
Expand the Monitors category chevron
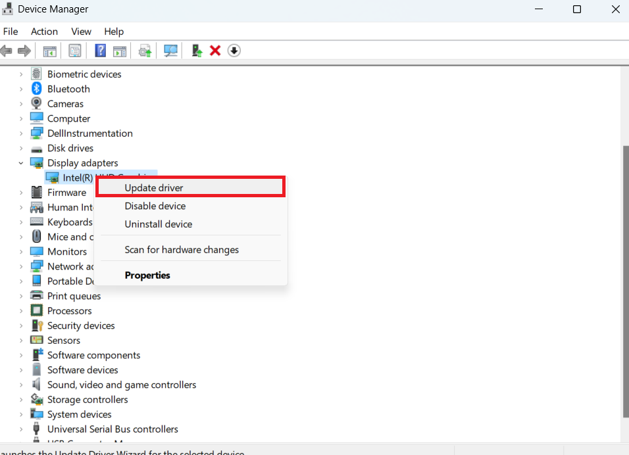click(21, 252)
